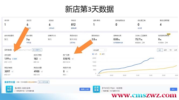The image size is (179, 100).
Task: Click 我要上大促 blue button
Action: [x=85, y=89]
